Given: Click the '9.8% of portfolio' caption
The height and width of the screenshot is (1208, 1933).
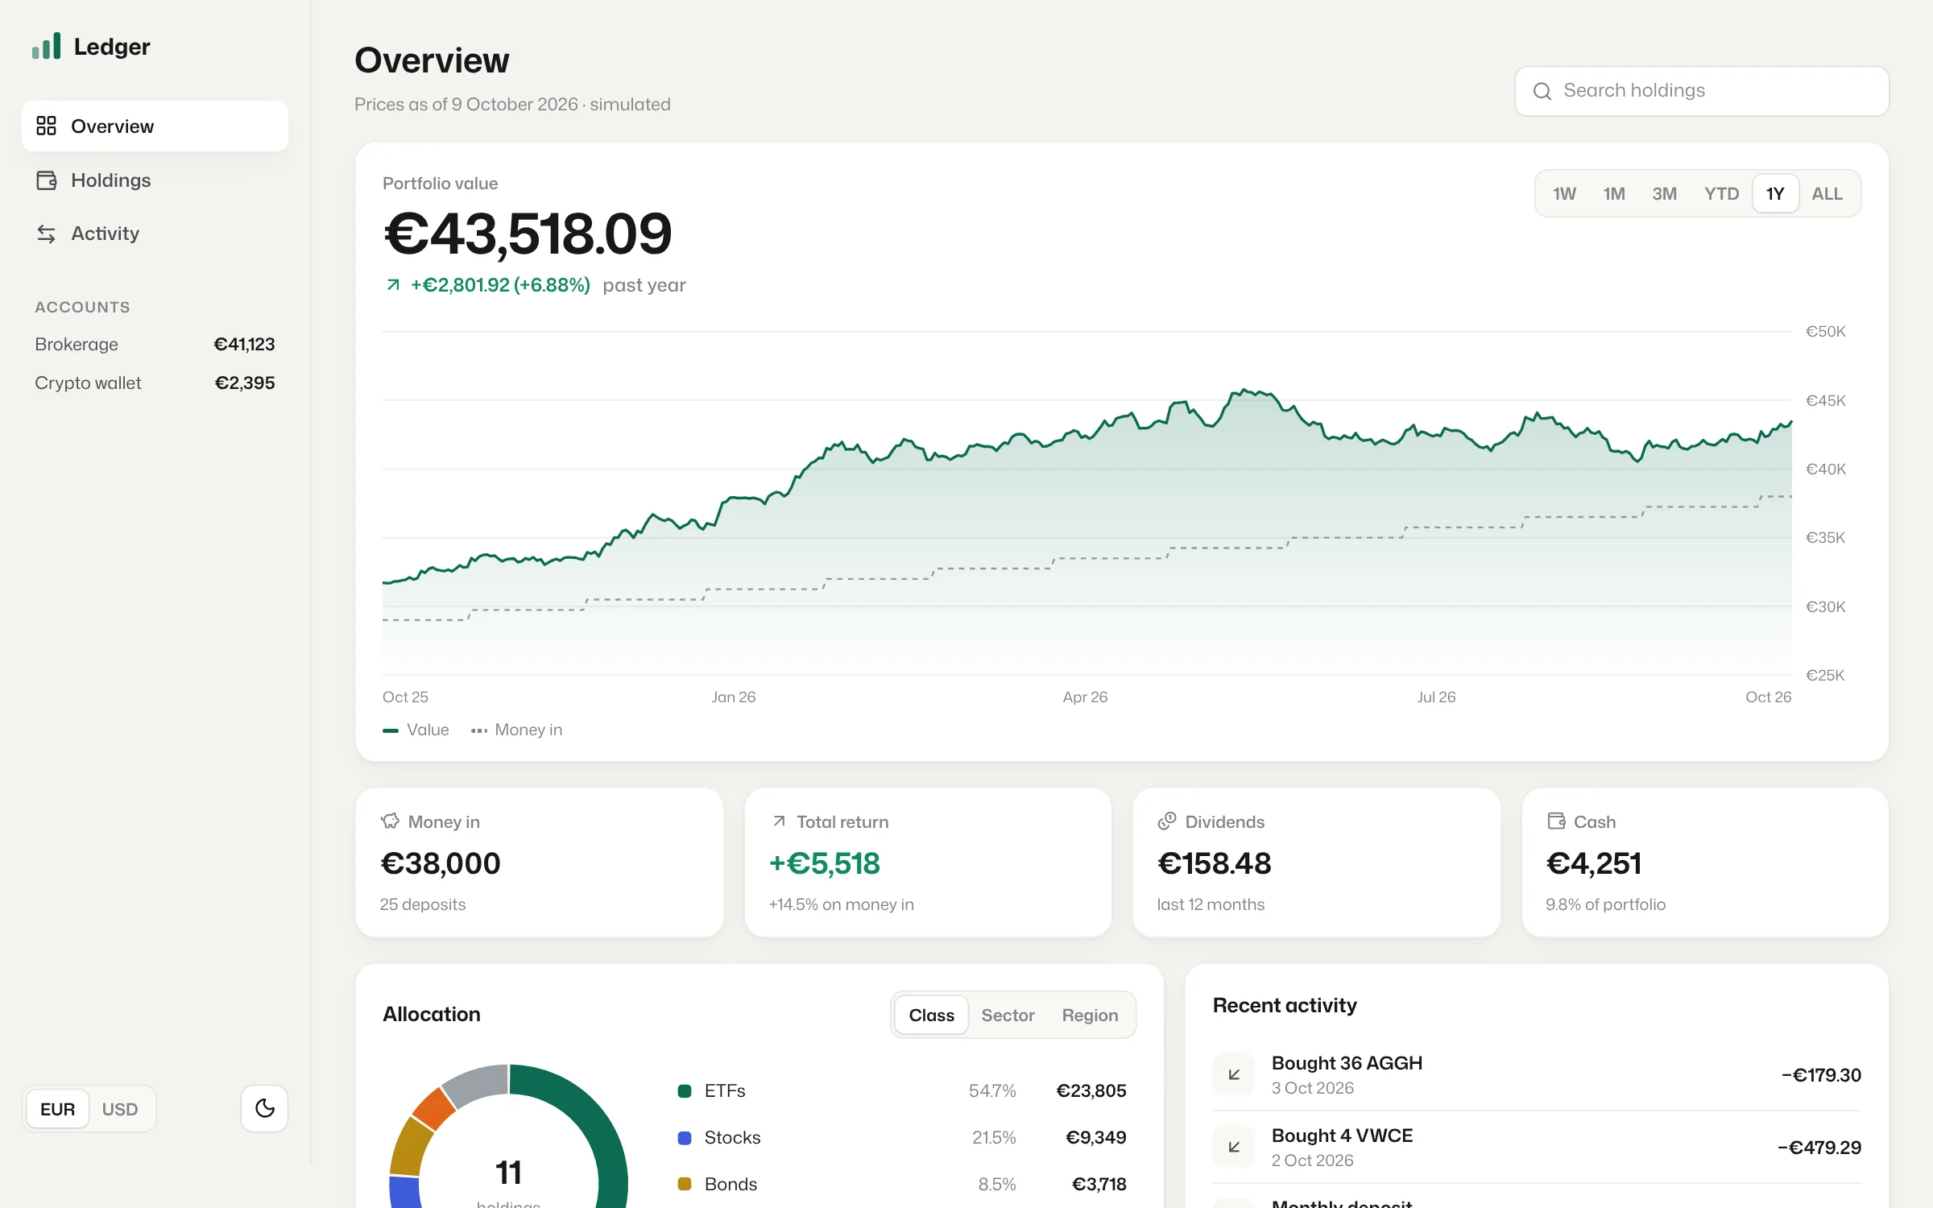Looking at the screenshot, I should click(1605, 904).
